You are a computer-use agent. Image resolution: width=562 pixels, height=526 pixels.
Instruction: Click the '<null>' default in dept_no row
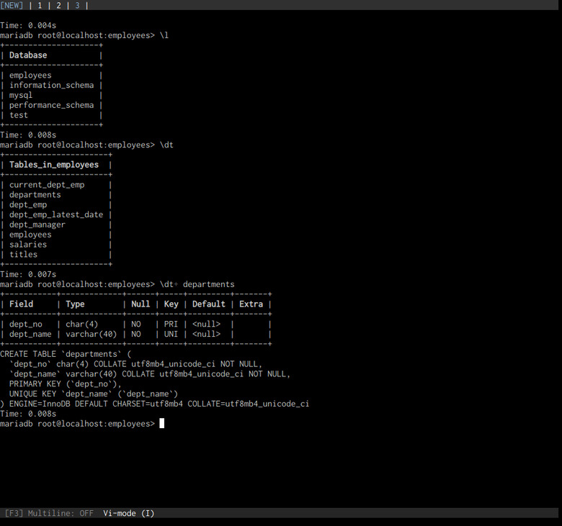[206, 324]
